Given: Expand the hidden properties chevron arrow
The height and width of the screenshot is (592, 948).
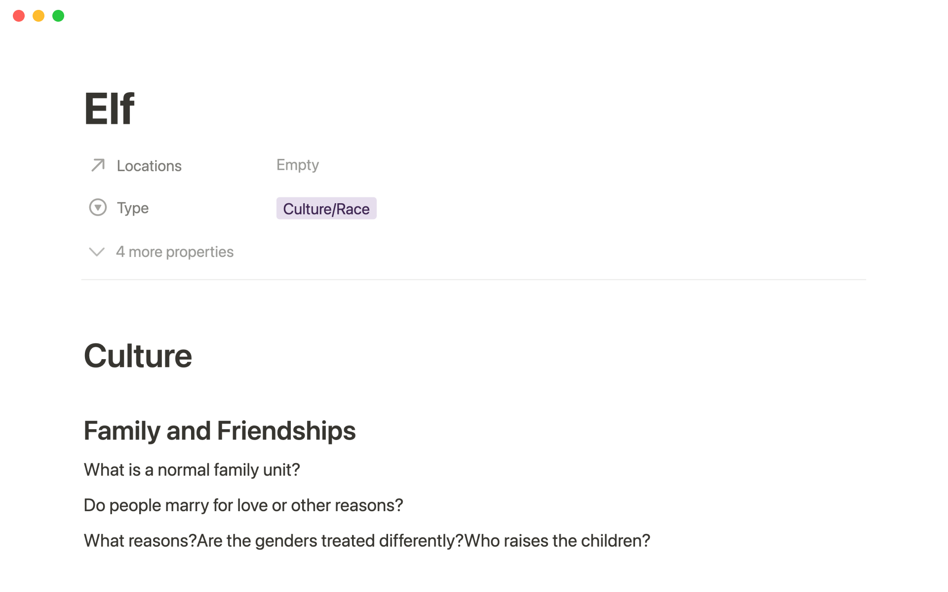Looking at the screenshot, I should coord(97,252).
